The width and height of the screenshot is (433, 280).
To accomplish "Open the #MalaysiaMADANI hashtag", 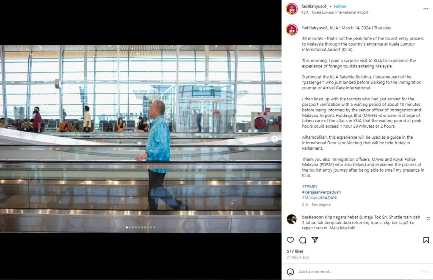I will click(x=320, y=198).
